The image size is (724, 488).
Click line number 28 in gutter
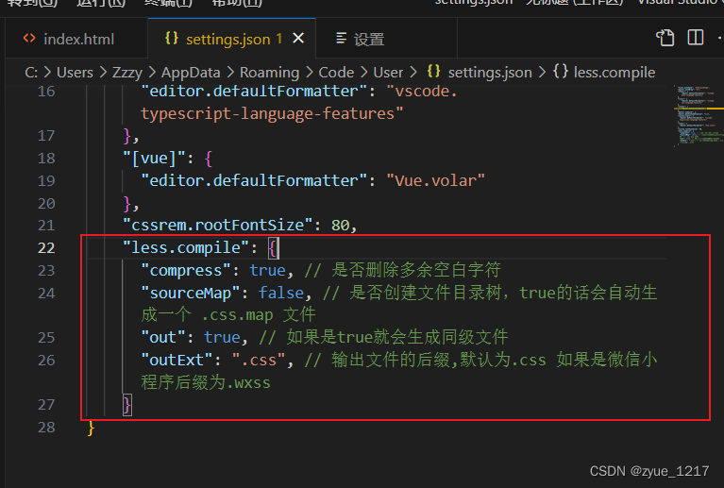[46, 427]
